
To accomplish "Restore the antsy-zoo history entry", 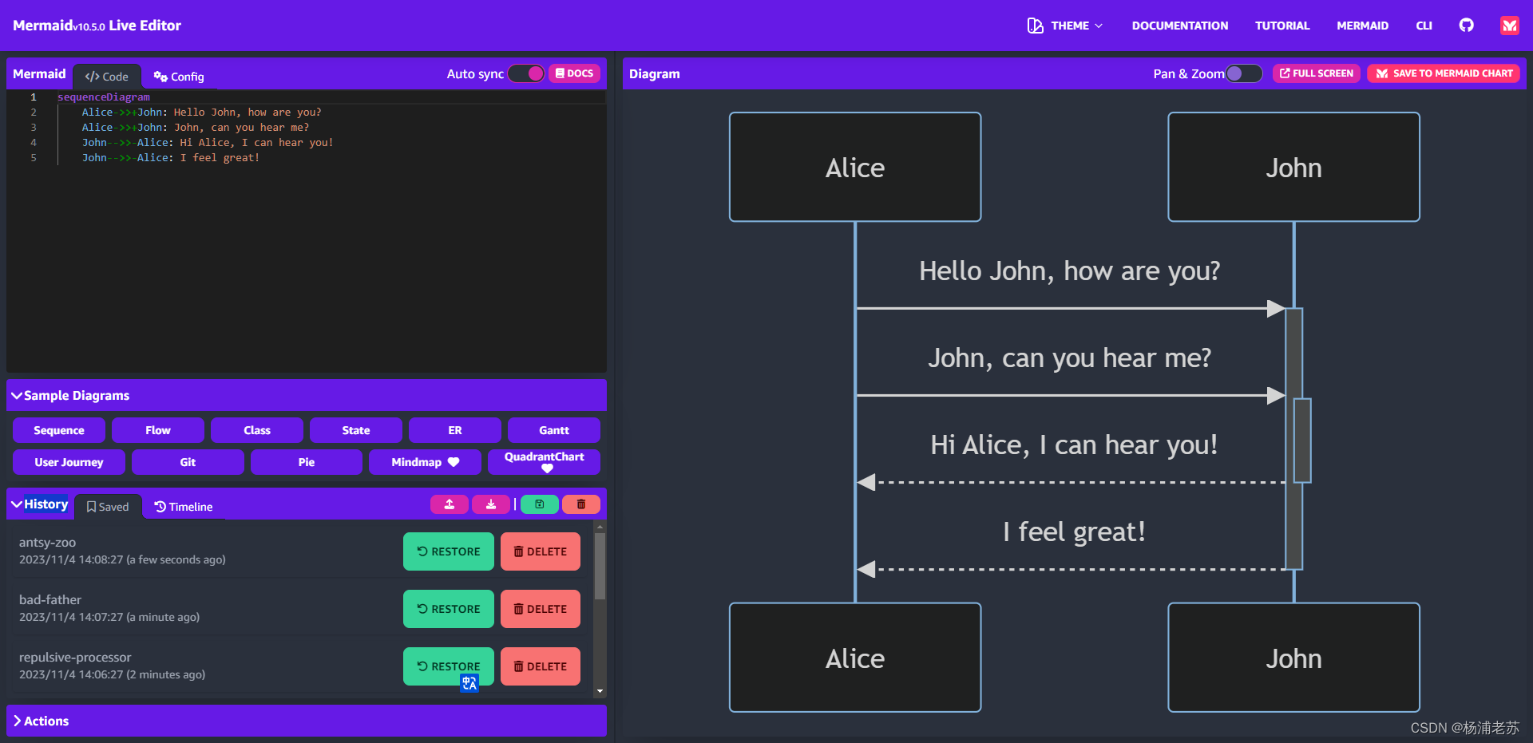I will (449, 551).
